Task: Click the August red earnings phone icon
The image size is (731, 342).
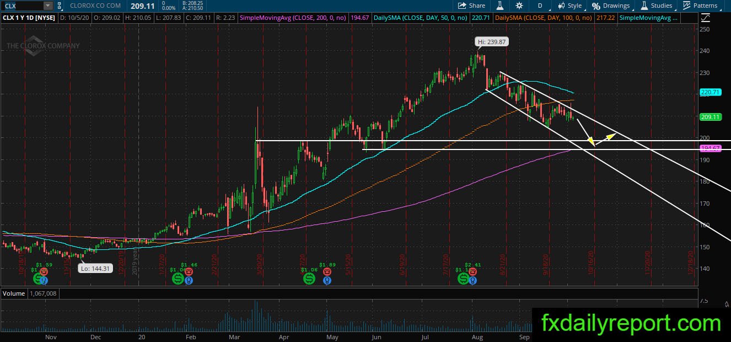Action: point(473,271)
